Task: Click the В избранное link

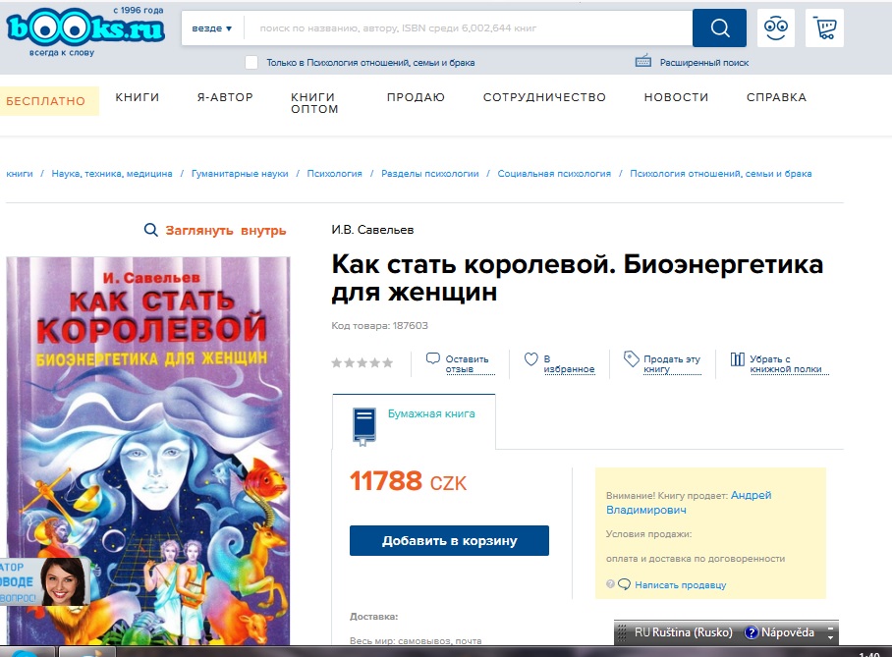Action: click(x=569, y=363)
